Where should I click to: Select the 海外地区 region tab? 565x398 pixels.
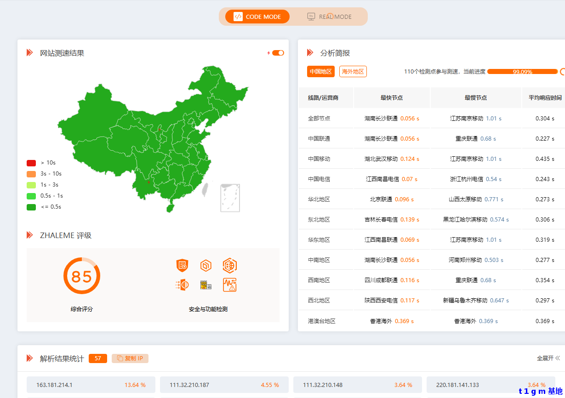coord(353,72)
